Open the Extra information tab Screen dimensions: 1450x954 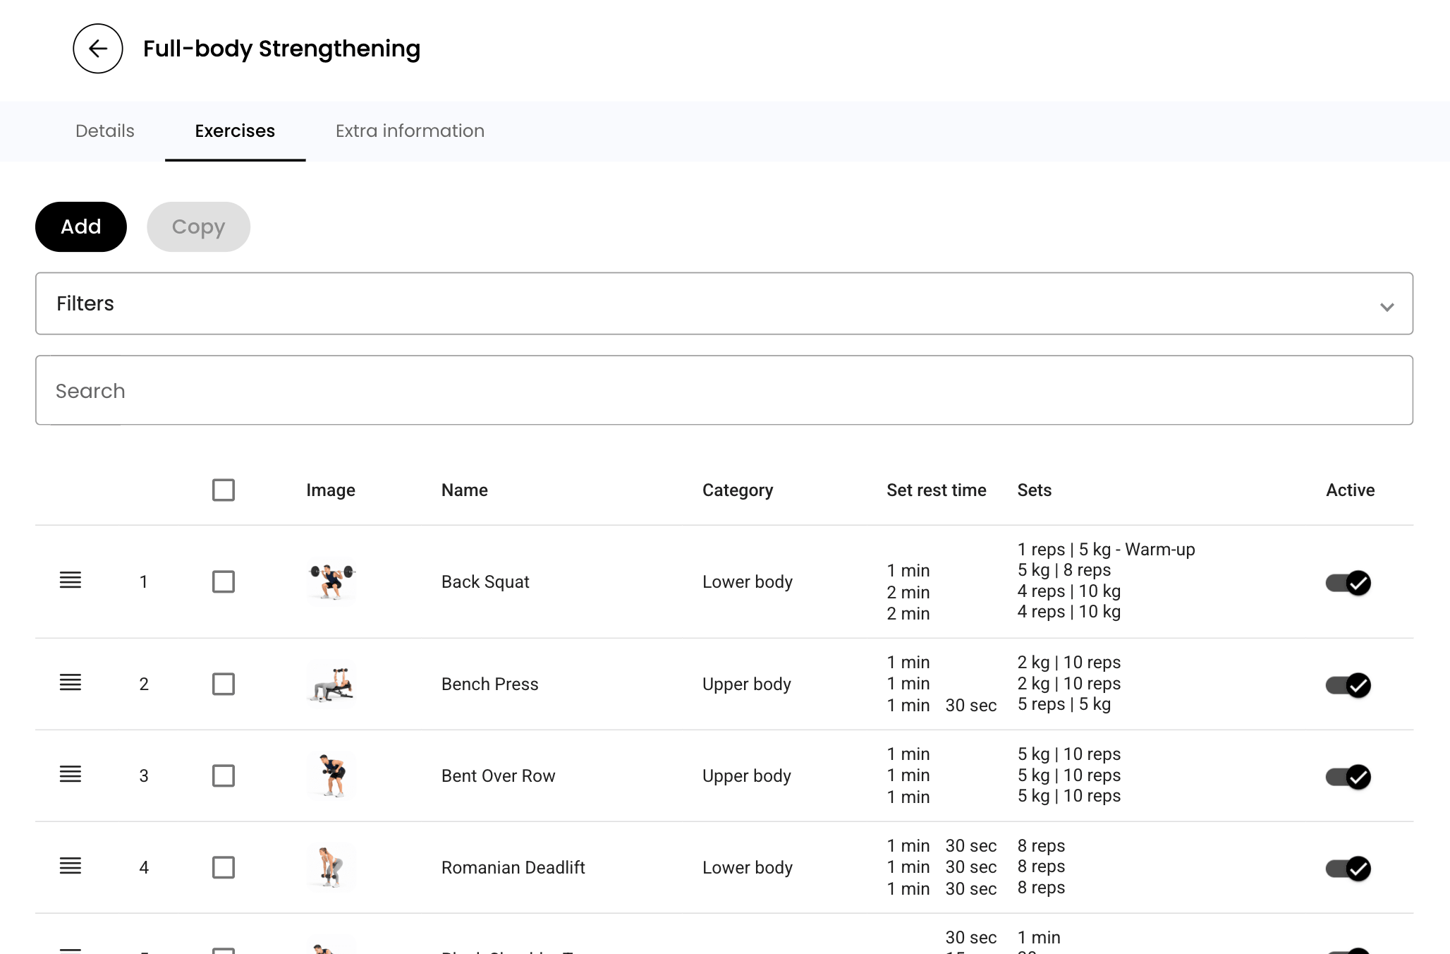(410, 131)
